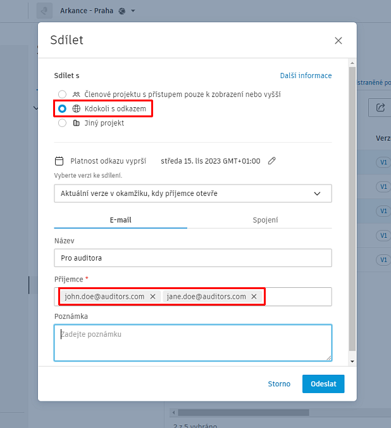The width and height of the screenshot is (391, 428).
Task: Click the calendar icon beside Platnost odkazu
Action: [59, 161]
